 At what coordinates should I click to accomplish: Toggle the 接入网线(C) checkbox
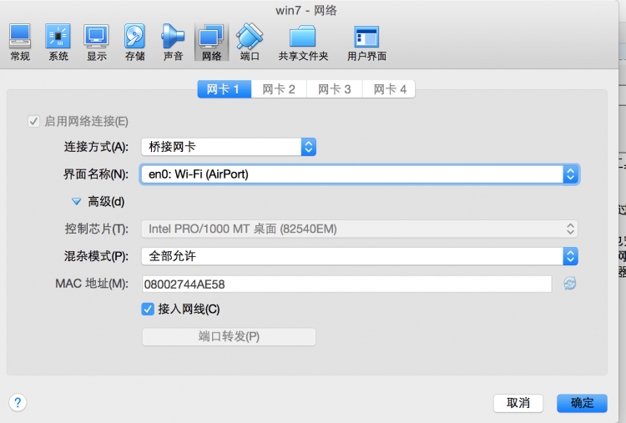point(148,309)
